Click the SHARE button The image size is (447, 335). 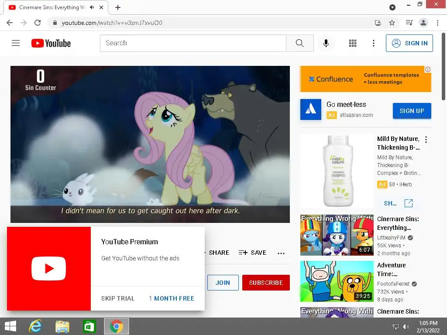pos(219,253)
